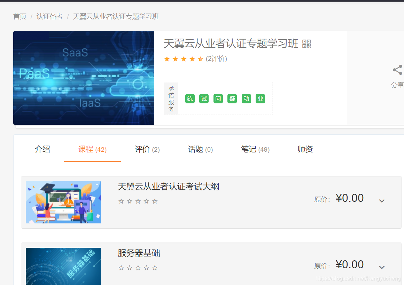This screenshot has height=285, width=404.
Task: Expand the 天翼云从业者认证考试大纲 course row
Action: coord(382,201)
